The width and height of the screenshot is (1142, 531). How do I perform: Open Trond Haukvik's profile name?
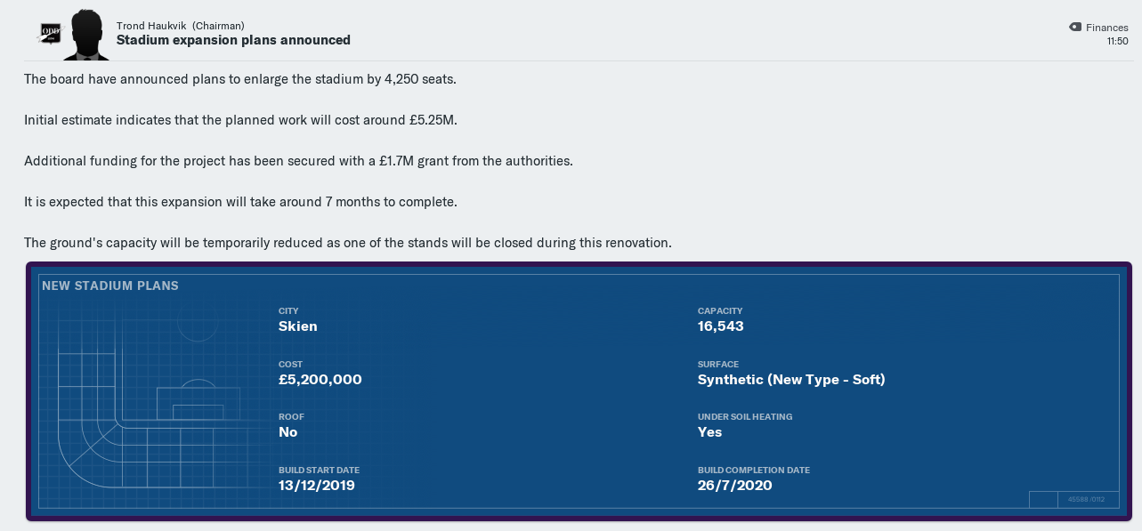pyautogui.click(x=151, y=25)
